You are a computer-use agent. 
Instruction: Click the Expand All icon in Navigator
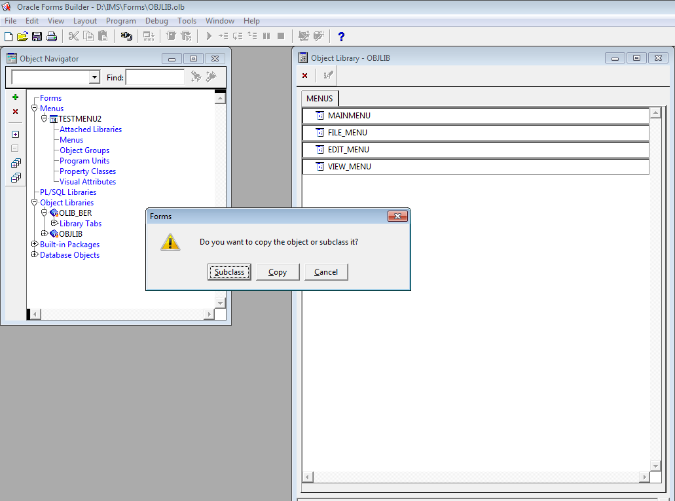16,164
